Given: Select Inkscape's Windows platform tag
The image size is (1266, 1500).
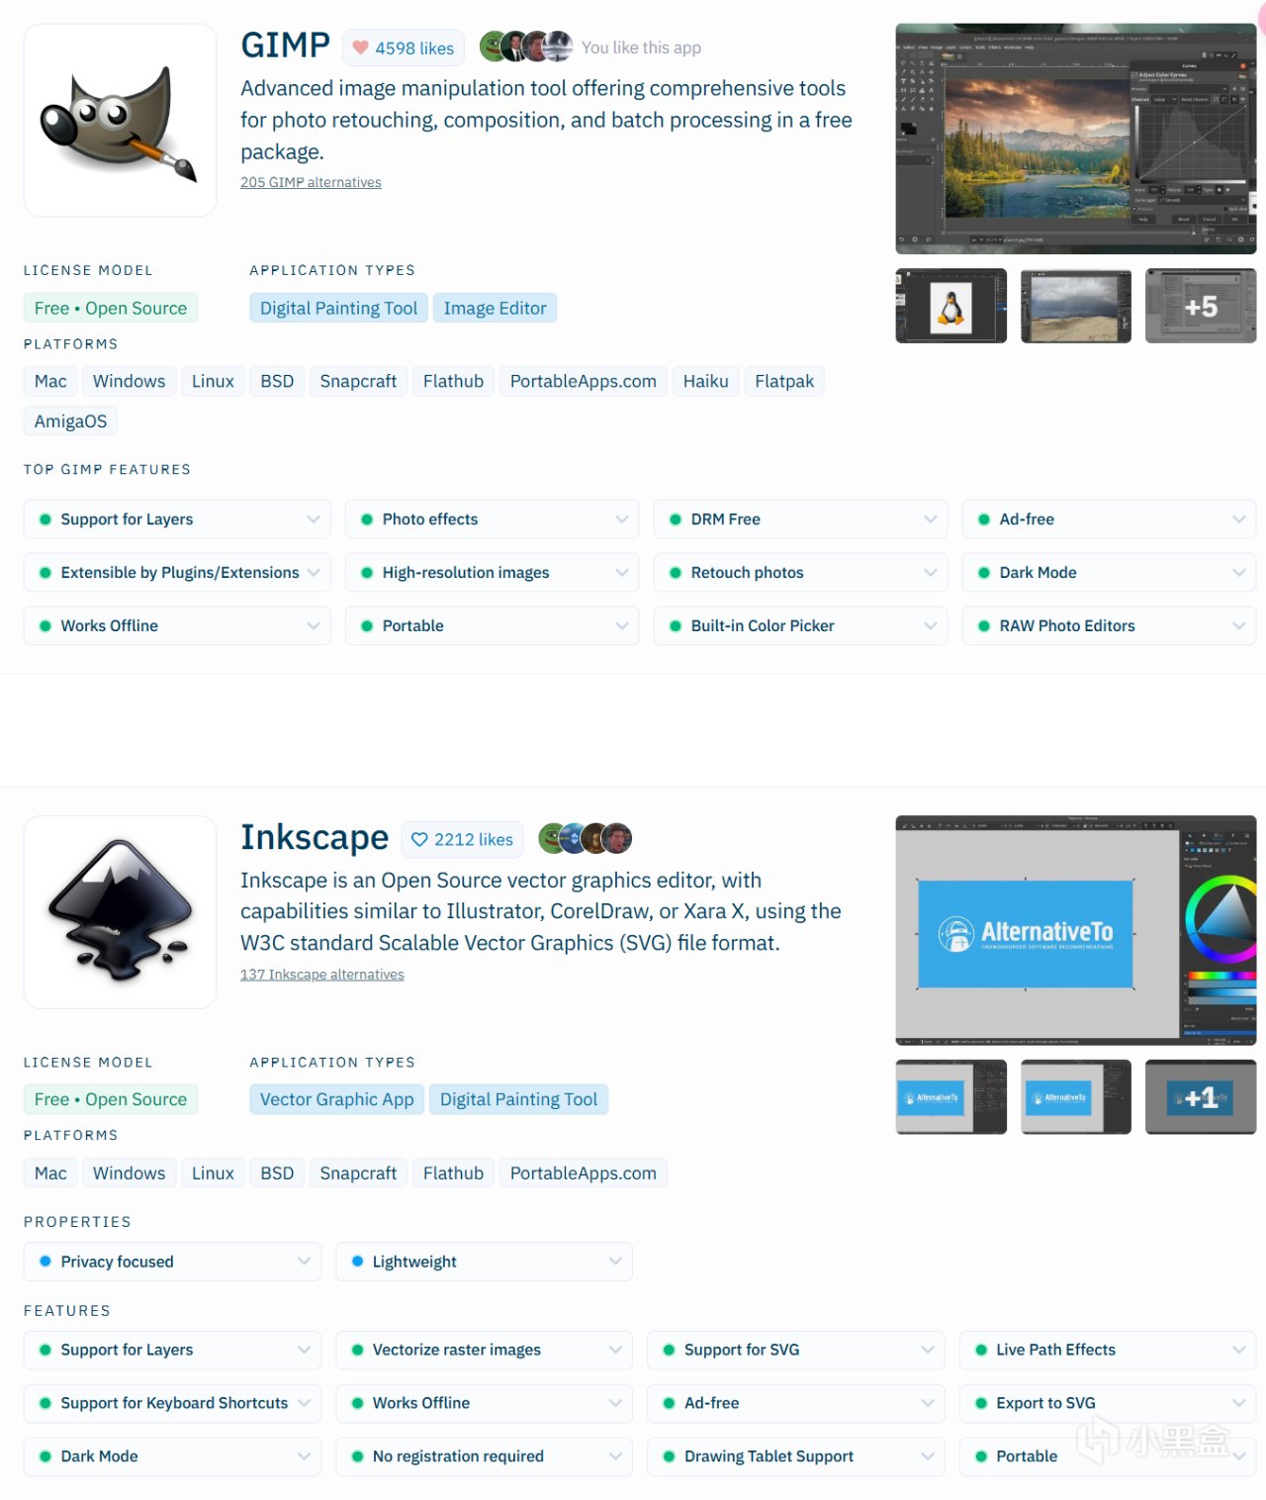Looking at the screenshot, I should click(129, 1172).
